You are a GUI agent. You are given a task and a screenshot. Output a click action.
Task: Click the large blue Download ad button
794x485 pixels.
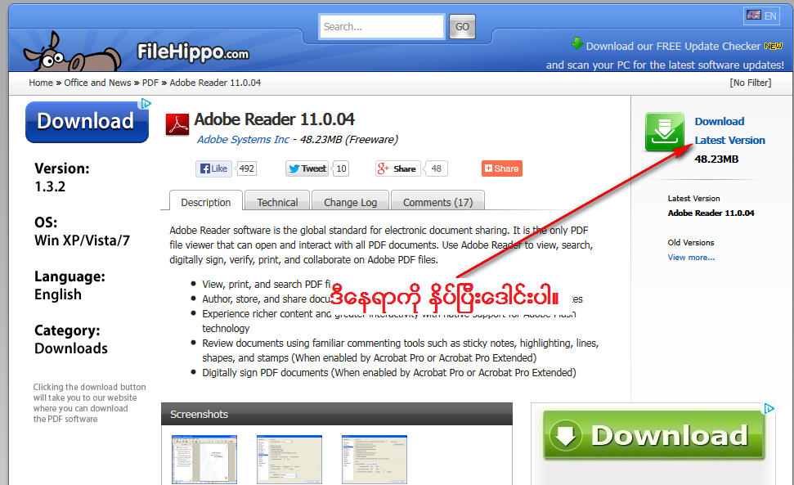point(87,122)
